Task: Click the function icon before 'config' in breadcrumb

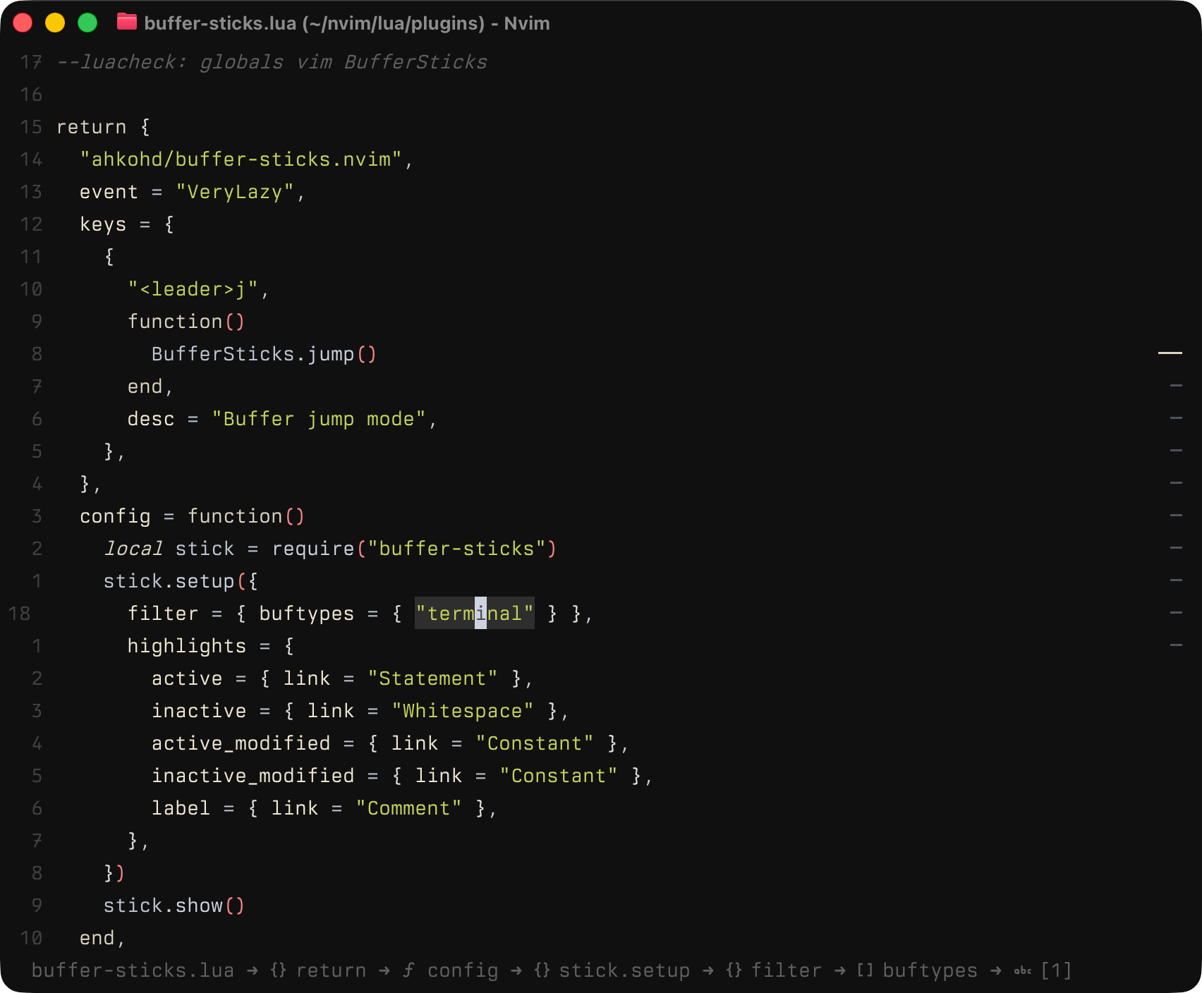Action: 408,970
